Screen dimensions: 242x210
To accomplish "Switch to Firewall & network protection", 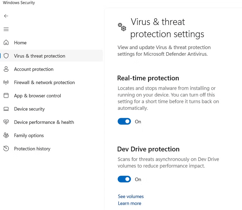I will [x=44, y=82].
